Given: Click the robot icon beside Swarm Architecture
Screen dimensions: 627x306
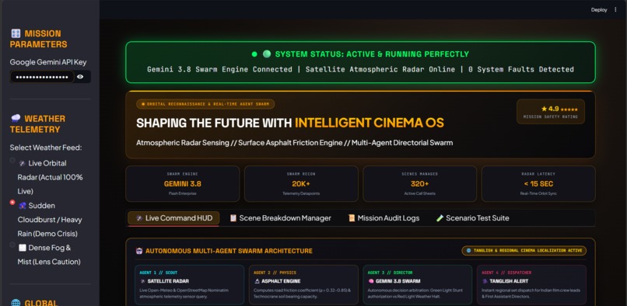Looking at the screenshot, I should [x=139, y=251].
